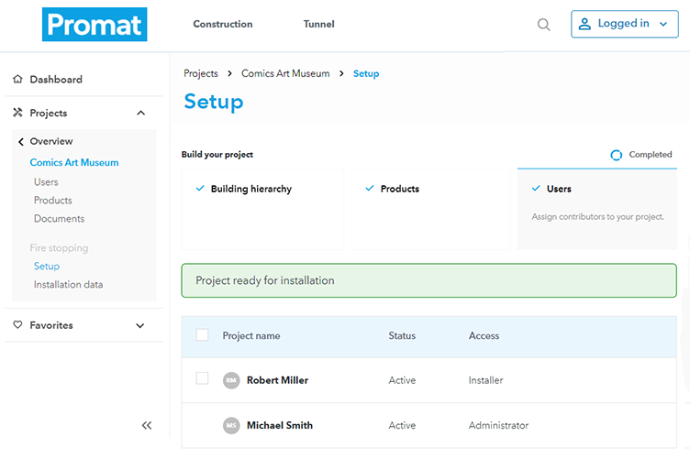
Task: Click Robert Miller's RM avatar
Action: click(231, 380)
